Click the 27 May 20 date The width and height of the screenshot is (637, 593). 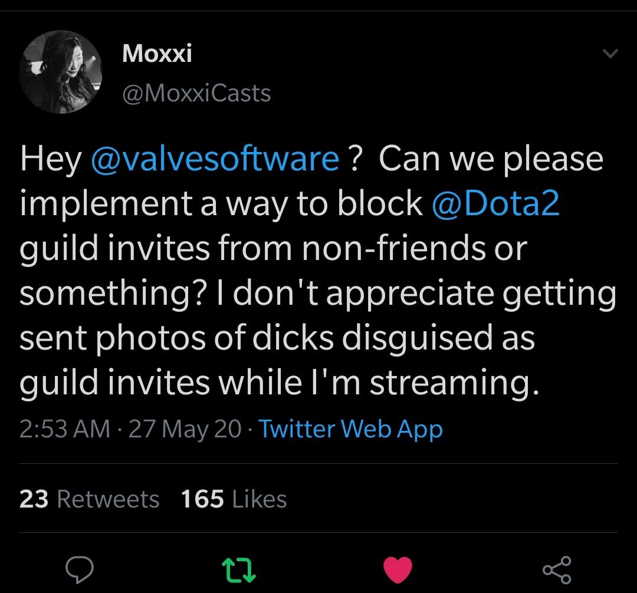click(x=185, y=429)
